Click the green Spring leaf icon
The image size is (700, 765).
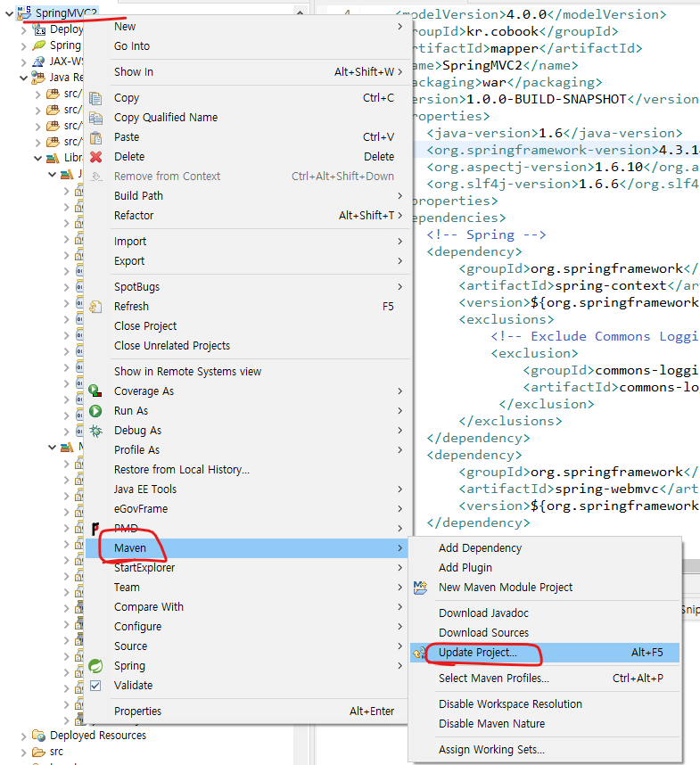click(95, 665)
